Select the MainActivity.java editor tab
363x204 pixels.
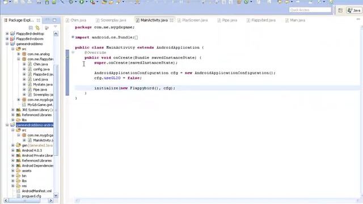click(151, 20)
